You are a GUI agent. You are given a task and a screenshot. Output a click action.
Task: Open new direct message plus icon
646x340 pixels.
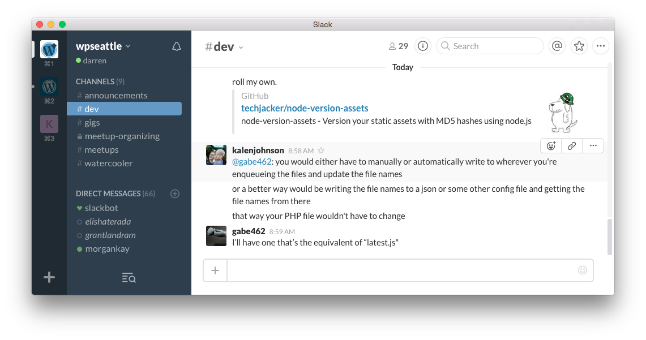coord(175,193)
